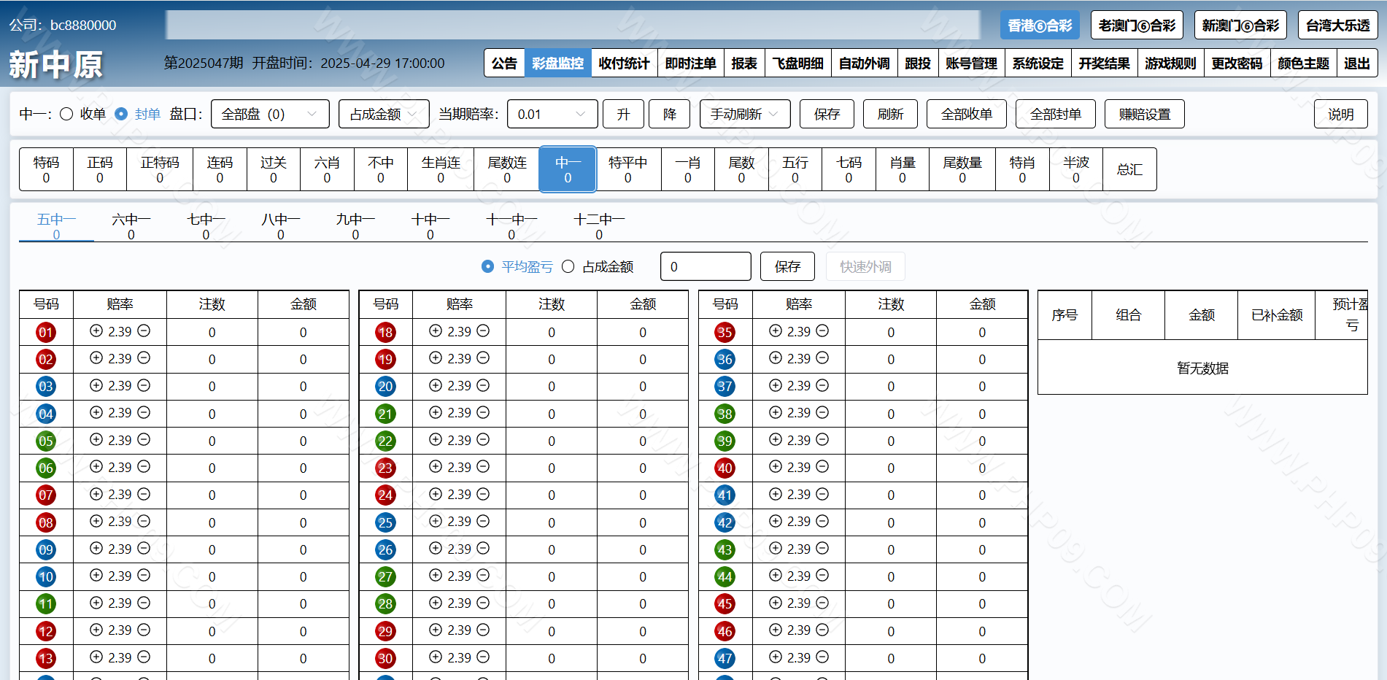Switch to the 六中一 sub-tab

click(131, 225)
